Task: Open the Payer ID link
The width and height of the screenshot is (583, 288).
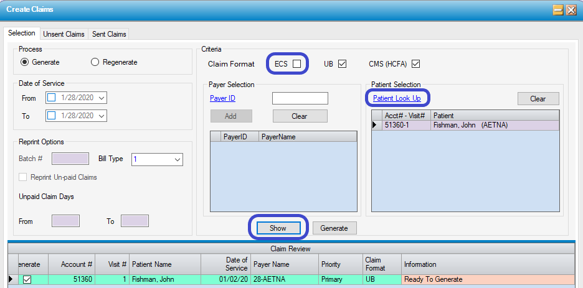Action: 222,98
